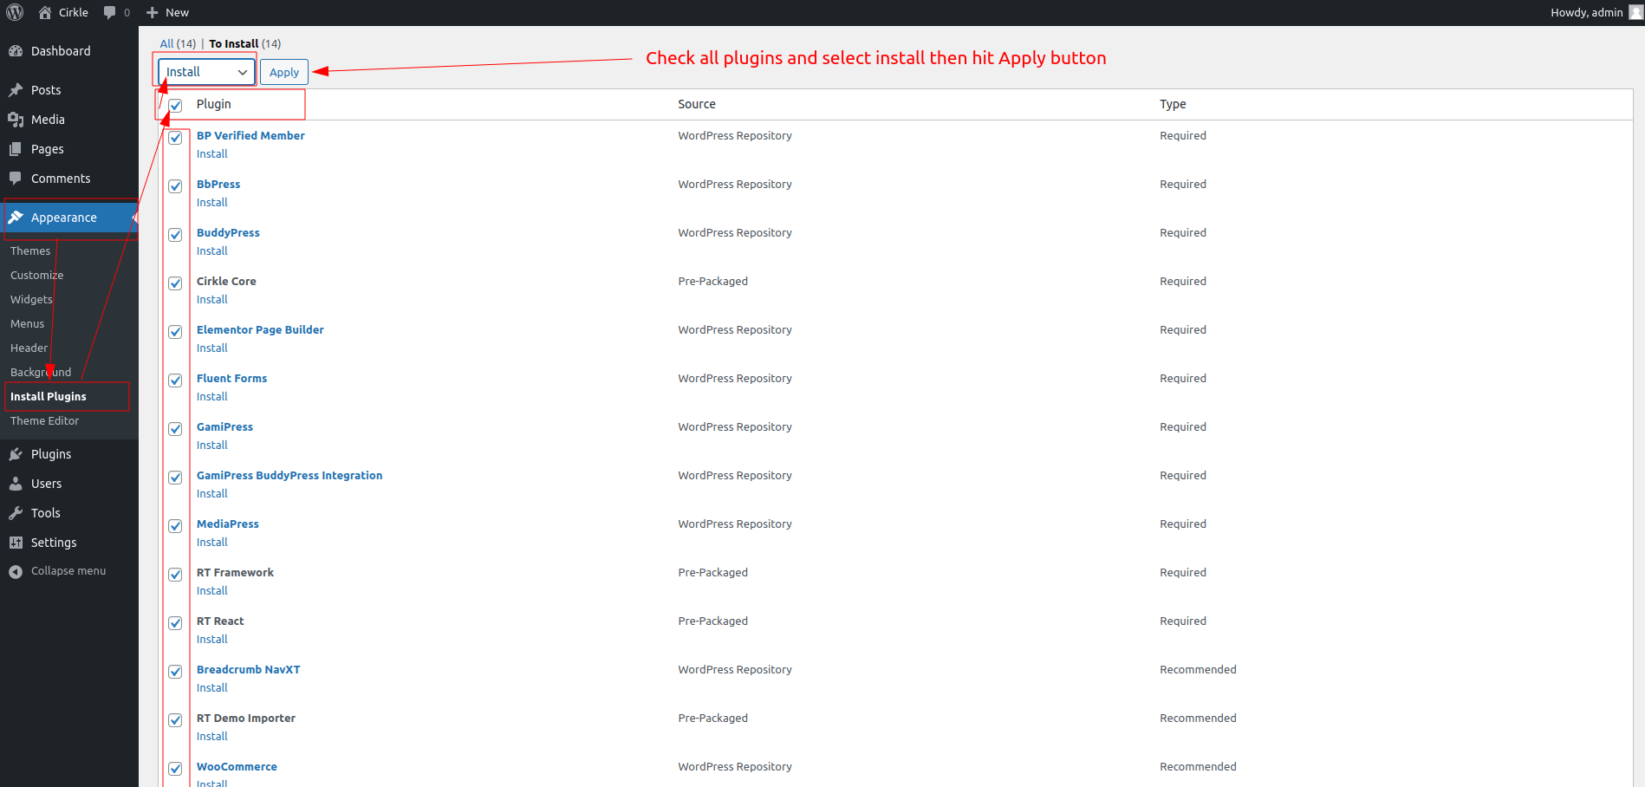
Task: Open the GamiPress BuddyPress Integration link
Action: 289,475
